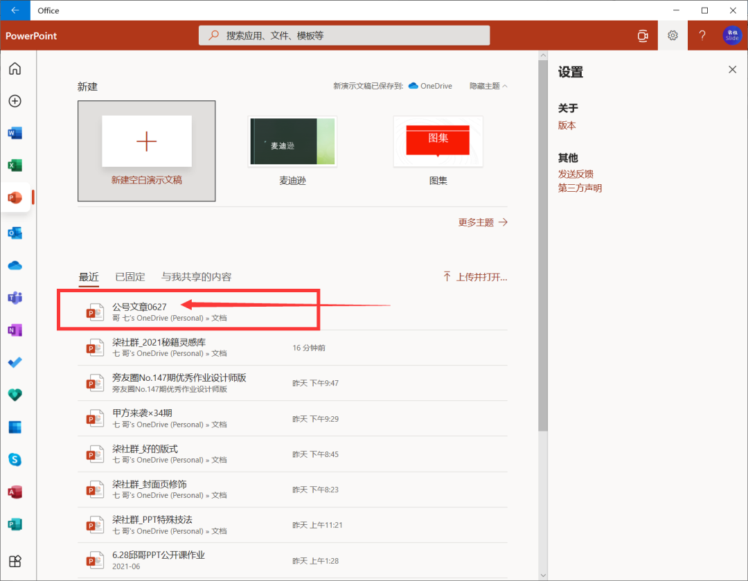Open the To Do checkmark icon
The image size is (748, 581).
15,363
